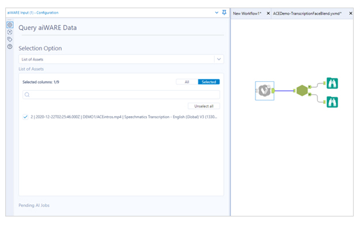The width and height of the screenshot is (360, 228).
Task: Click the Unselect all button
Action: tap(204, 106)
